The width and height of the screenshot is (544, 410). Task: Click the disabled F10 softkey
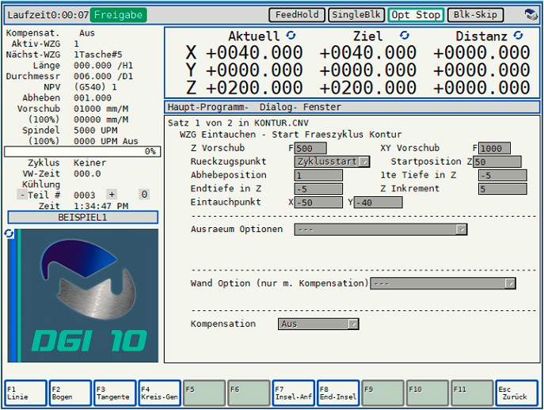[428, 393]
